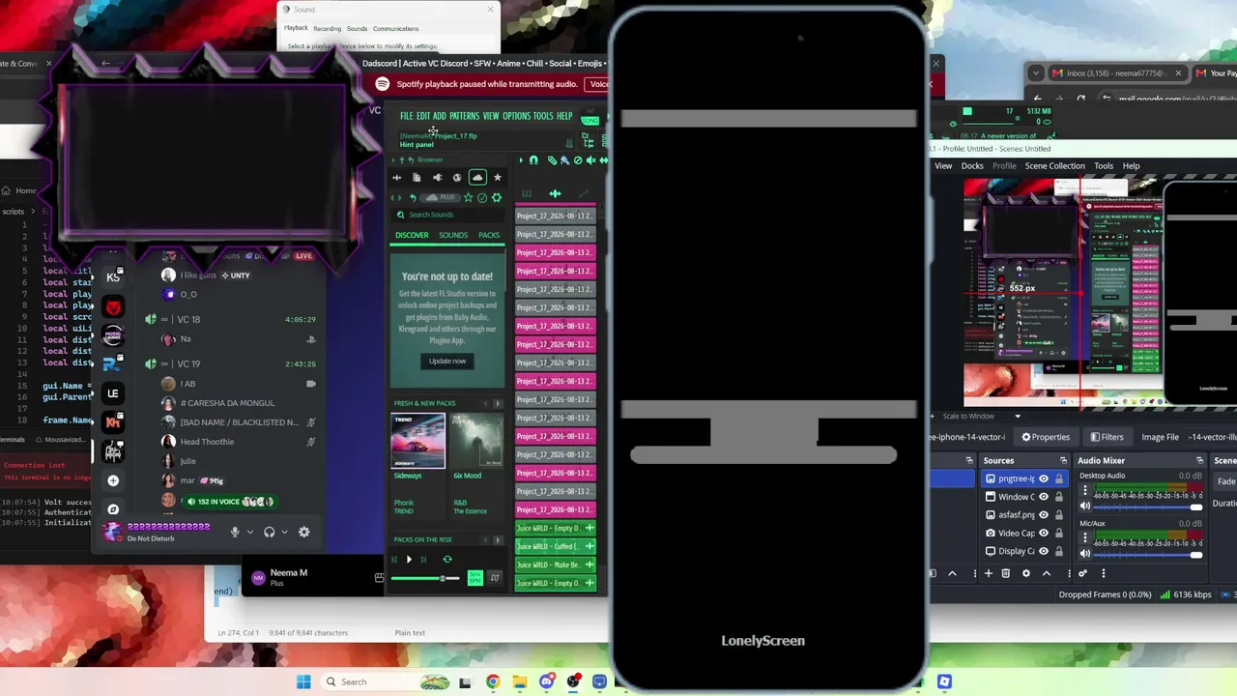Expand the Fresh & New Packs arrow
The image size is (1237, 696).
498,403
